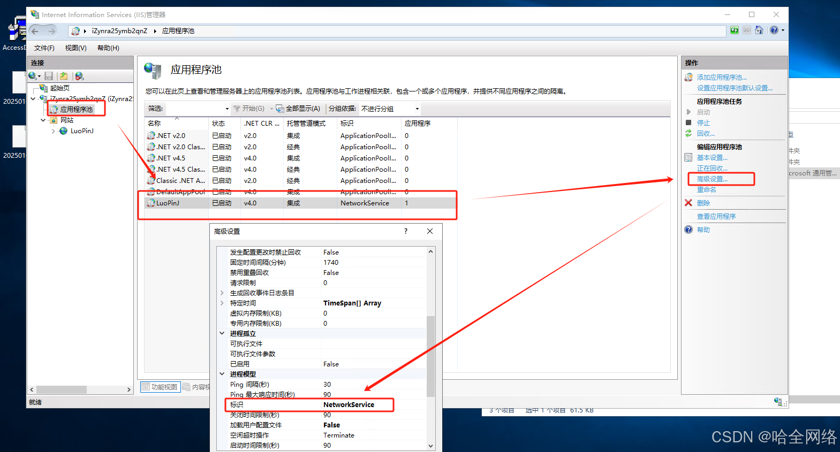This screenshot has height=452, width=840.
Task: Open the 文件(F) menu
Action: click(44, 48)
